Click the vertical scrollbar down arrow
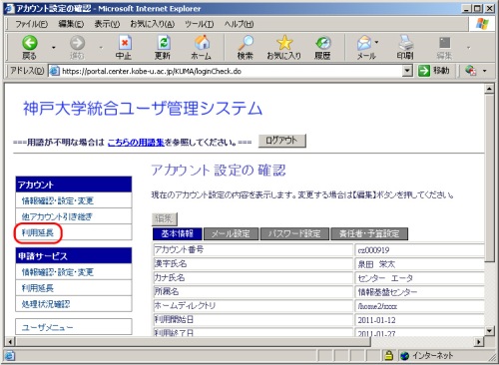Viewport: 499px width, 365px height. [489, 330]
